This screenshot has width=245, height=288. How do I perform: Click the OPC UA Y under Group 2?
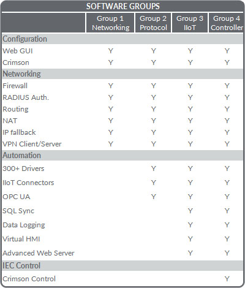[153, 197]
